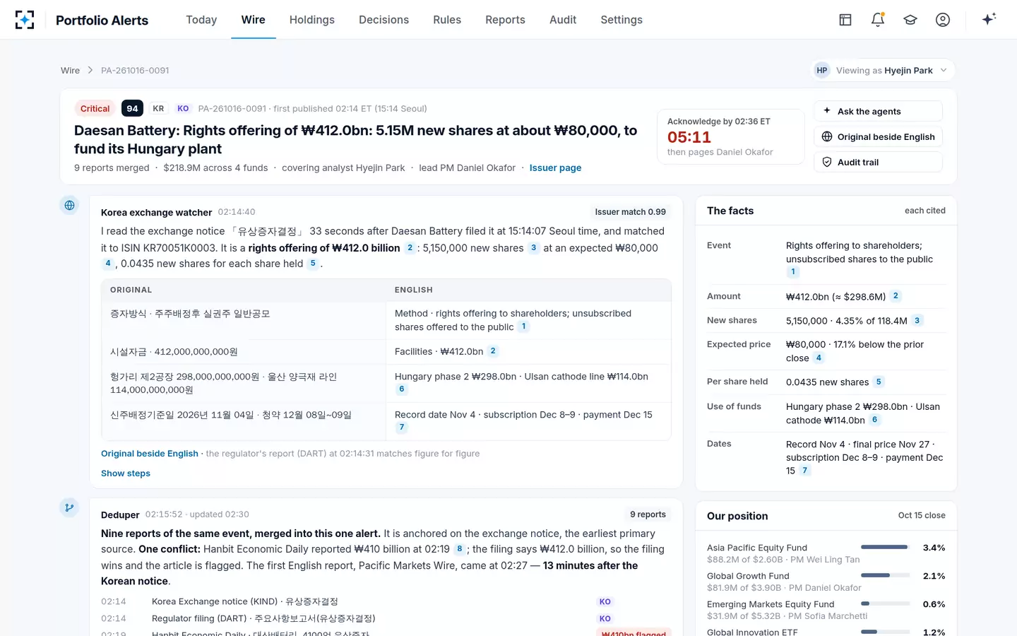Open the Settings tab
1017x636 pixels.
pos(621,20)
